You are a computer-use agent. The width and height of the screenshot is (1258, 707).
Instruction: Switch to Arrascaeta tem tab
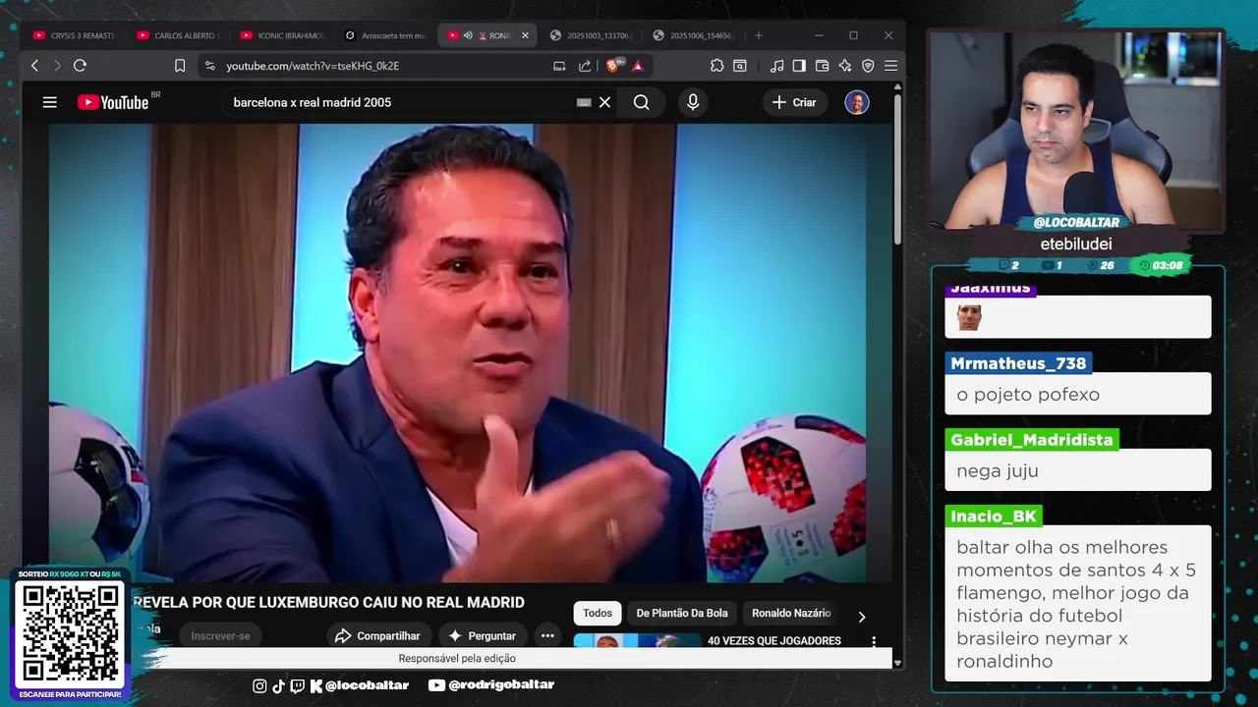(x=384, y=35)
